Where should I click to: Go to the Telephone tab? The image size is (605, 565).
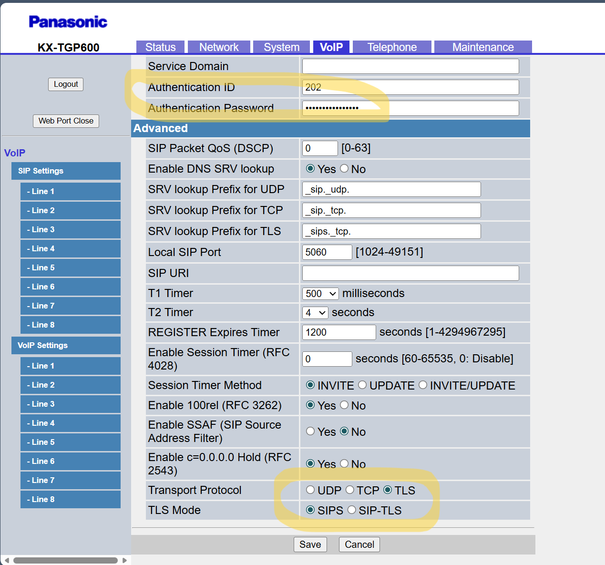[x=391, y=47]
